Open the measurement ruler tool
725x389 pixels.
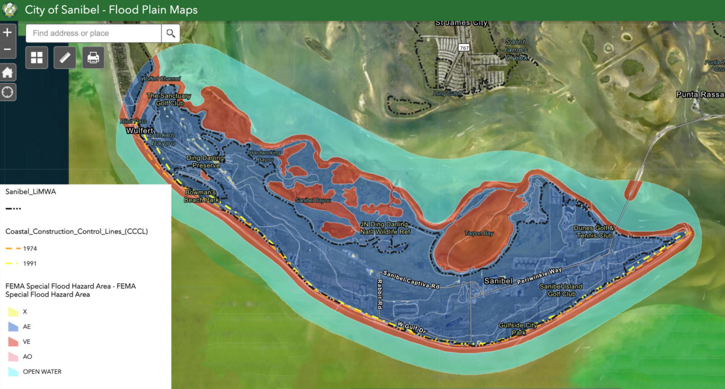(x=65, y=57)
